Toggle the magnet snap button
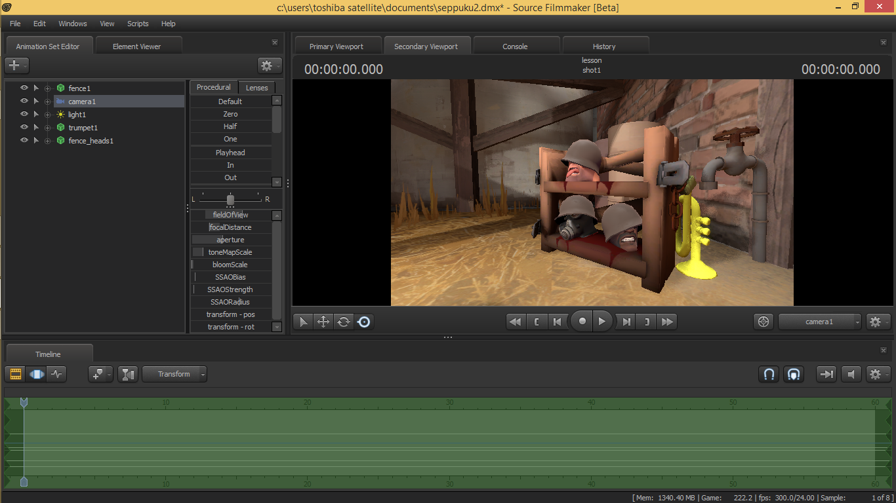The width and height of the screenshot is (896, 503). pos(769,374)
